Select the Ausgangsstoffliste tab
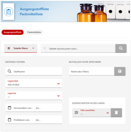Image resolution: width=131 pixels, height=132 pixels. (12, 32)
